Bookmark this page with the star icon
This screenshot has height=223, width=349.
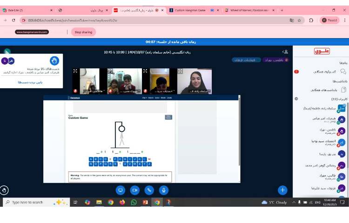point(299,20)
